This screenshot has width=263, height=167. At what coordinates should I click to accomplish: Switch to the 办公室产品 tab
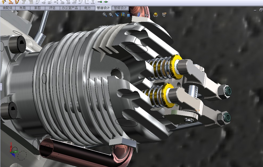(x=70, y=8)
